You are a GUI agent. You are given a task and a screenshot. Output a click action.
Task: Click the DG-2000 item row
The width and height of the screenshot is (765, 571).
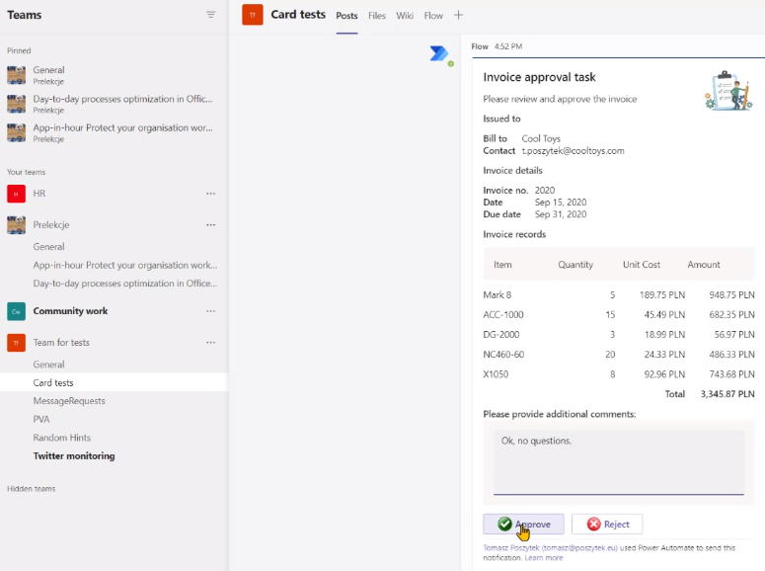pos(619,335)
